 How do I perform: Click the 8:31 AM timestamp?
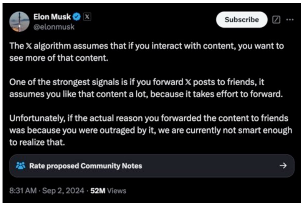click(x=23, y=191)
